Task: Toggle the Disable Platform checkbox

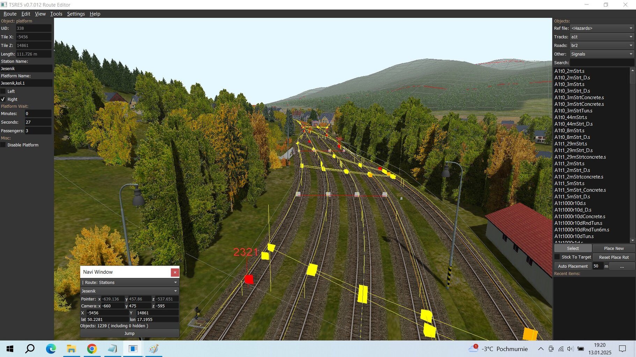Action: point(3,145)
